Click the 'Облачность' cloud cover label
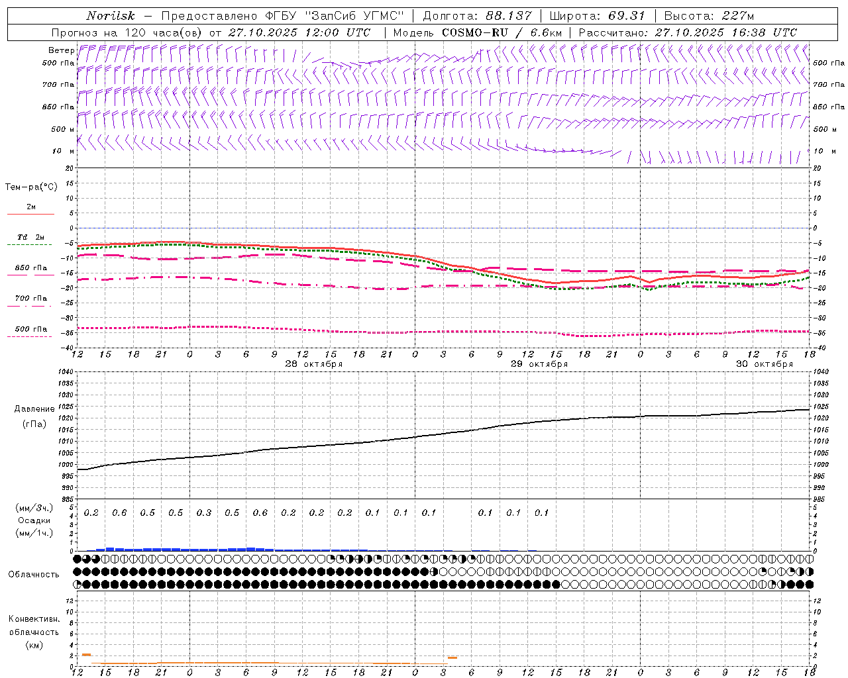848x678 pixels. pyautogui.click(x=34, y=575)
